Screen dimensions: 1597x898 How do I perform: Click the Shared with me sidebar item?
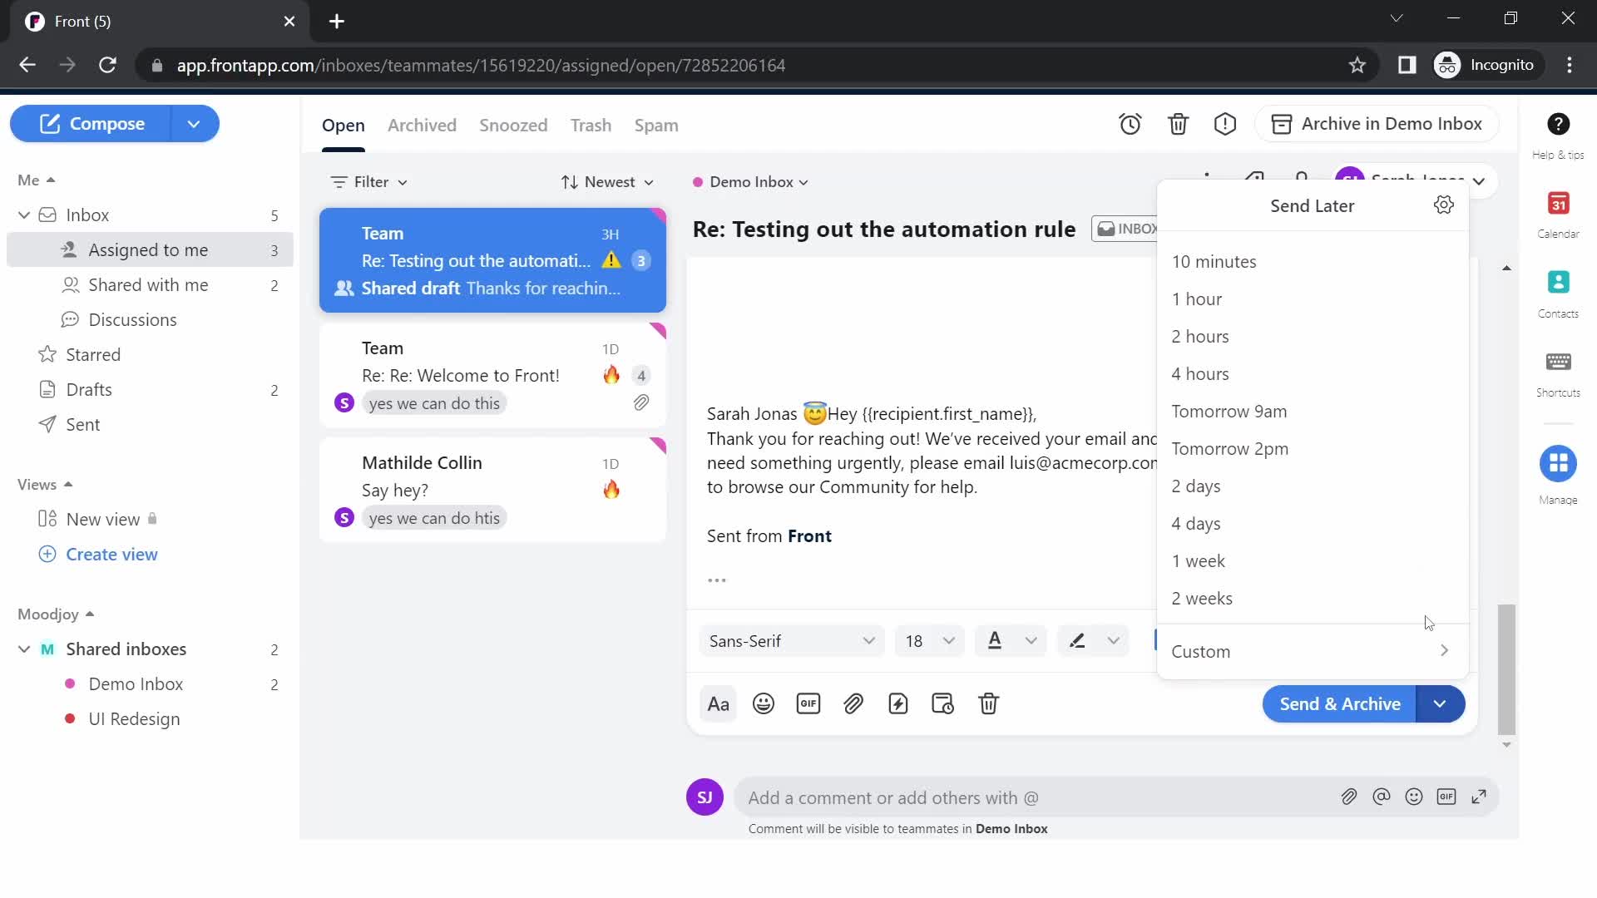click(x=149, y=285)
